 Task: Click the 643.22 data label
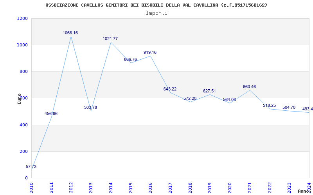coord(170,89)
